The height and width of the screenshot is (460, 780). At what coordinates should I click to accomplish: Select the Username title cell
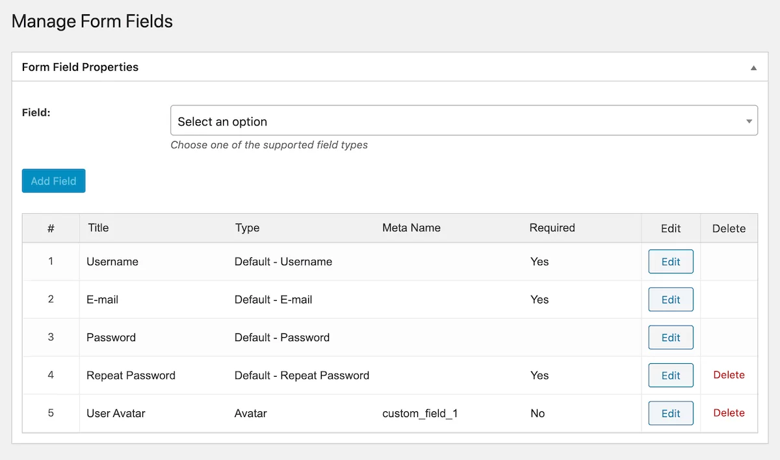coord(112,261)
